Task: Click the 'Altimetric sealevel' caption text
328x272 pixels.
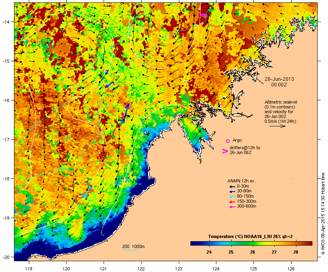Action: (x=281, y=102)
